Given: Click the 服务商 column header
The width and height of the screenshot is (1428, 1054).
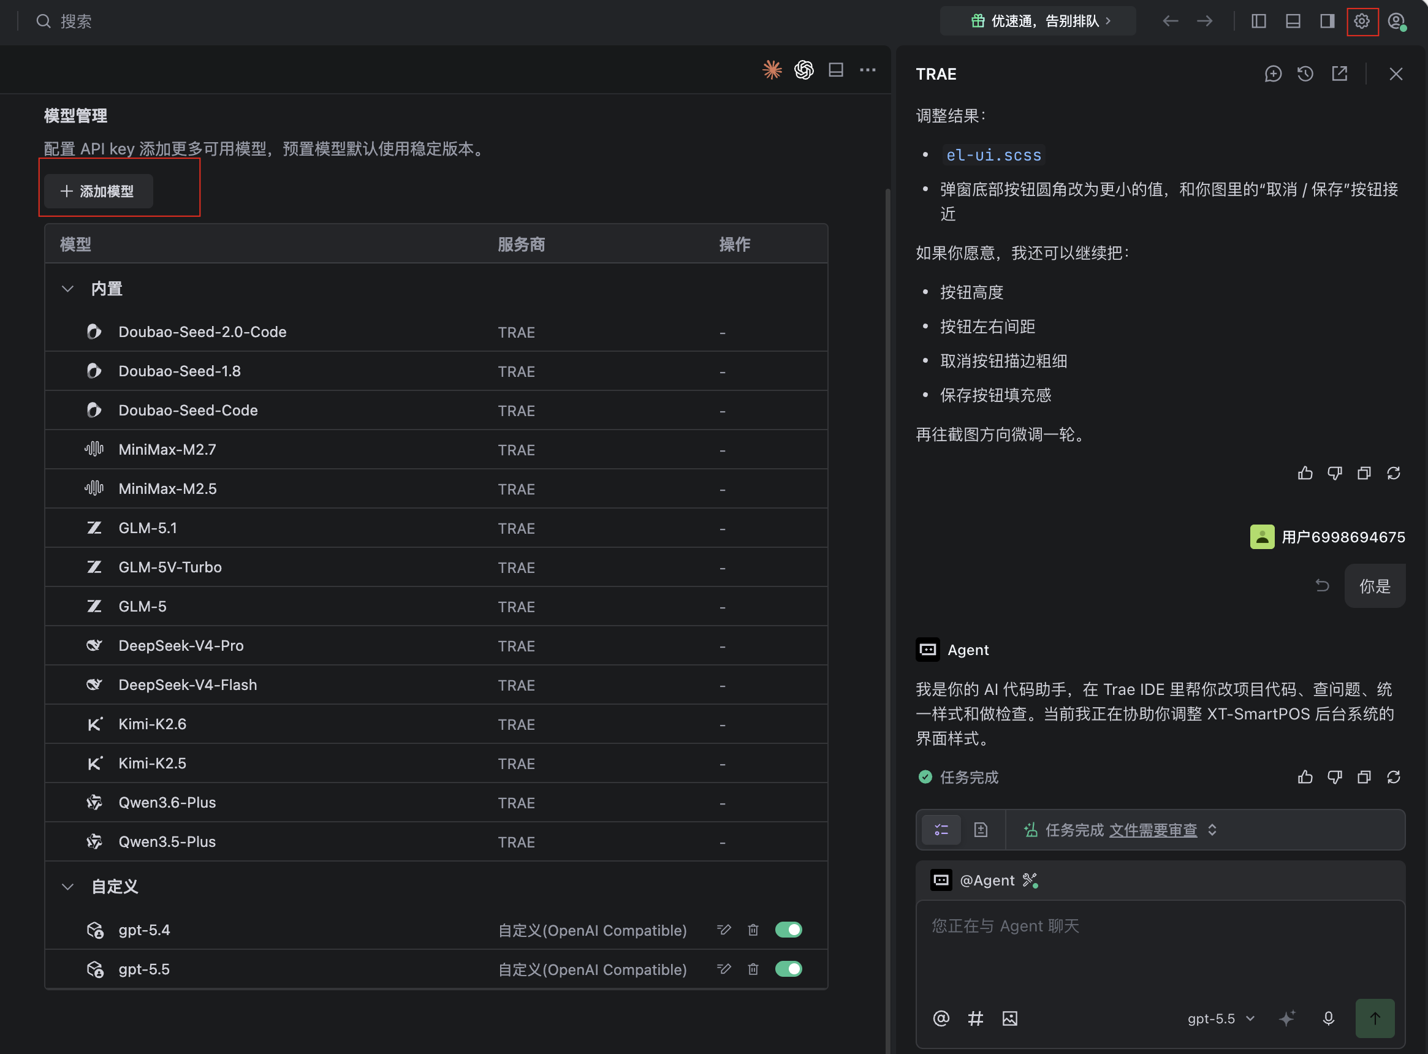Looking at the screenshot, I should coord(522,245).
